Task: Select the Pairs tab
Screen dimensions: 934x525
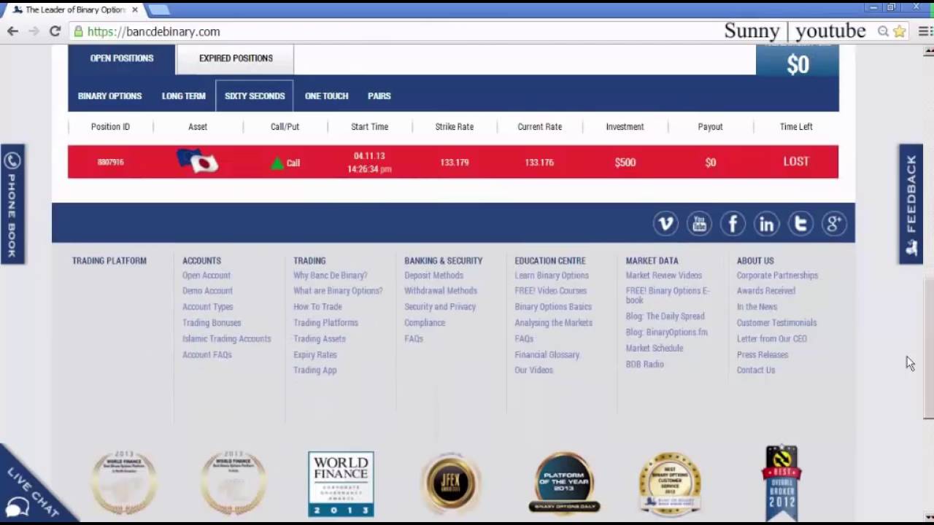Action: point(379,96)
